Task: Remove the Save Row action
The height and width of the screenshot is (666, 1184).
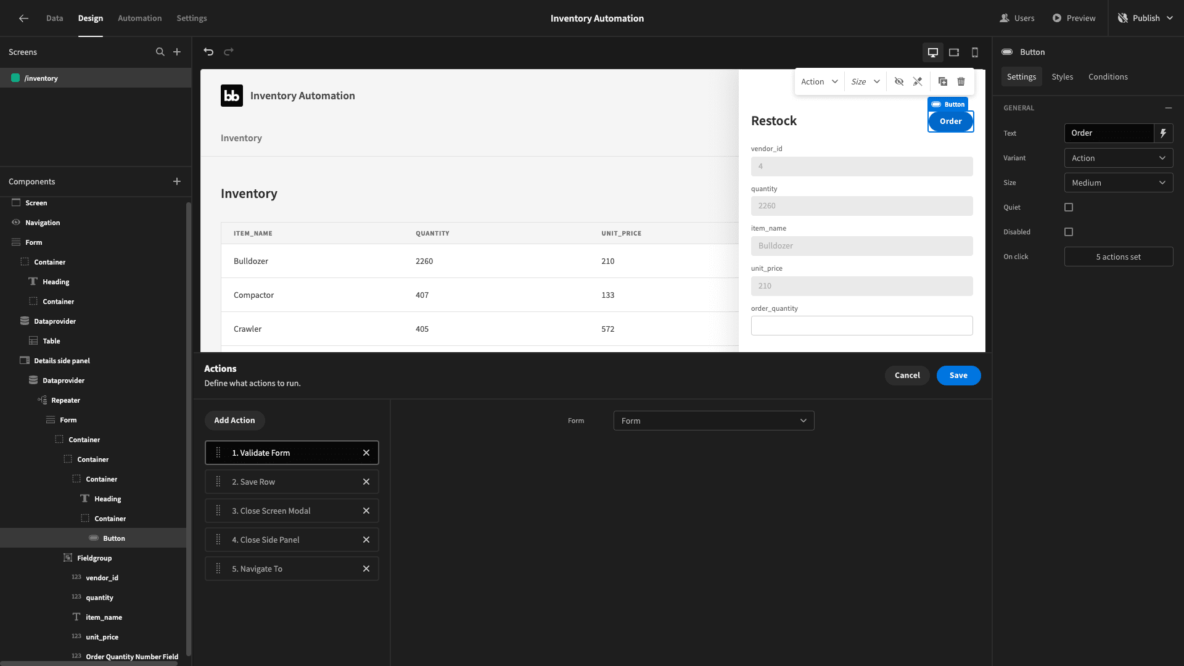Action: pyautogui.click(x=366, y=482)
